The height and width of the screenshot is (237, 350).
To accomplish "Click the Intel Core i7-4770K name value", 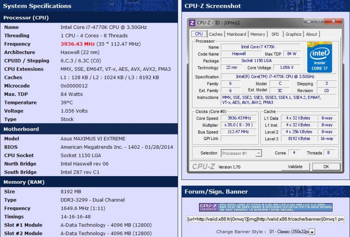I will [104, 27].
